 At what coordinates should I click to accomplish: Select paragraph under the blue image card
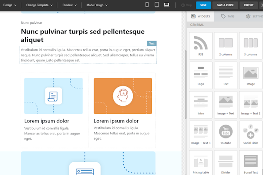(52, 134)
